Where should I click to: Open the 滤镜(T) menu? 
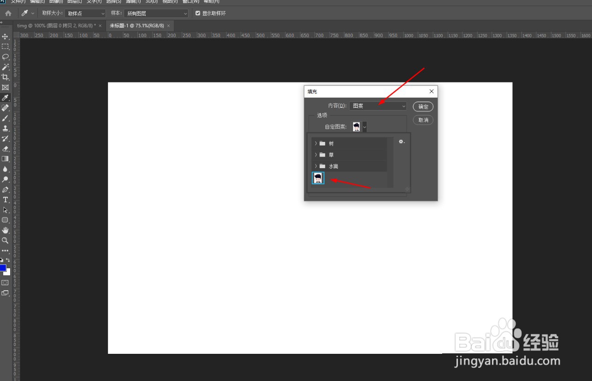tap(133, 1)
